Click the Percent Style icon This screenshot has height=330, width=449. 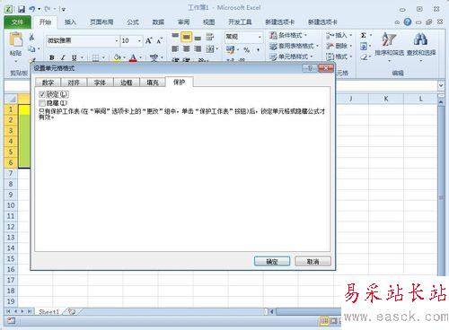point(247,50)
